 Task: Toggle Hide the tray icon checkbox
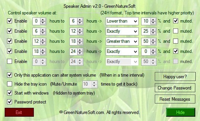click(x=10, y=84)
